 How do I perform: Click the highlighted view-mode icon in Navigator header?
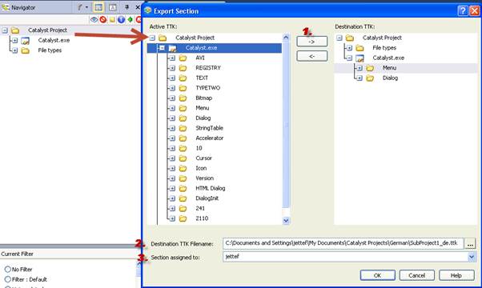point(98,7)
